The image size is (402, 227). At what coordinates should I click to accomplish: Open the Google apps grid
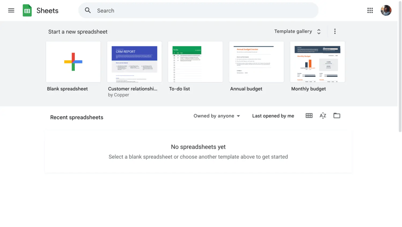point(370,10)
